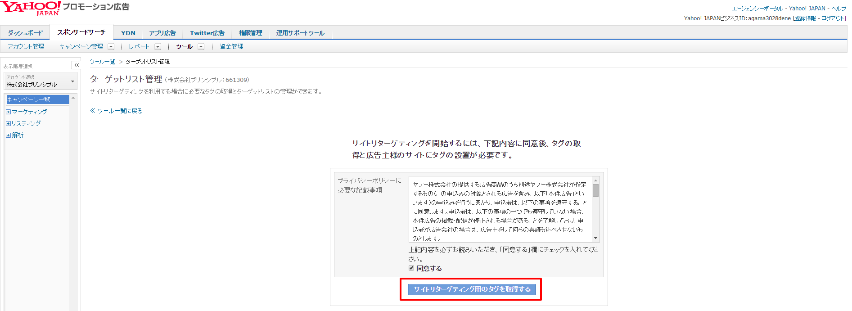Open the ツール dropdown arrow
The height and width of the screenshot is (311, 852).
(201, 47)
